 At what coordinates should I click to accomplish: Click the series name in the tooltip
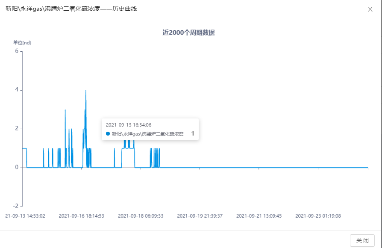(x=147, y=134)
